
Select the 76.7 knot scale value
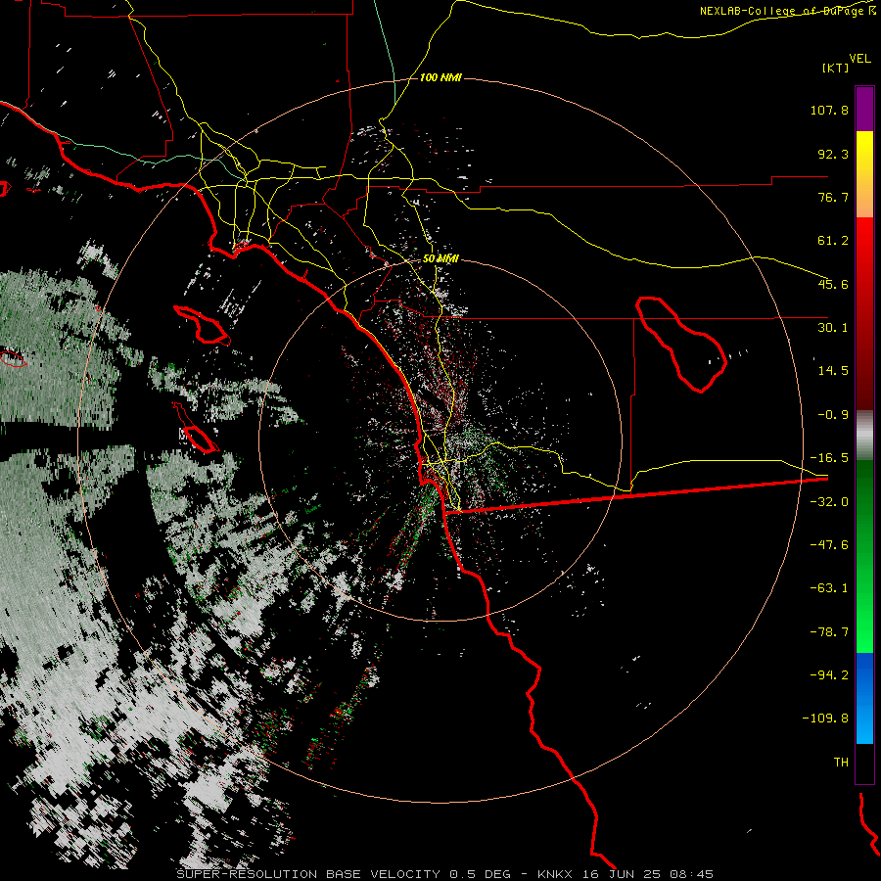point(833,197)
